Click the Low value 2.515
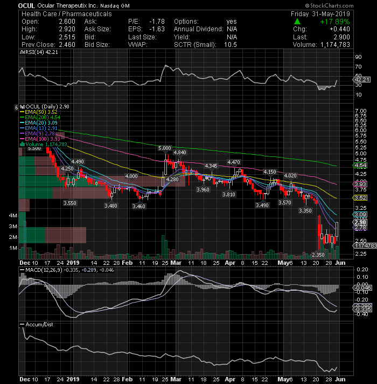This screenshot has height=384, width=377. tap(67, 37)
